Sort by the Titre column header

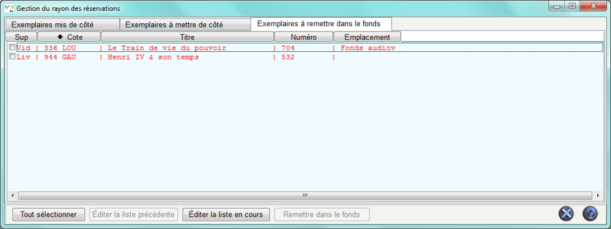point(187,36)
